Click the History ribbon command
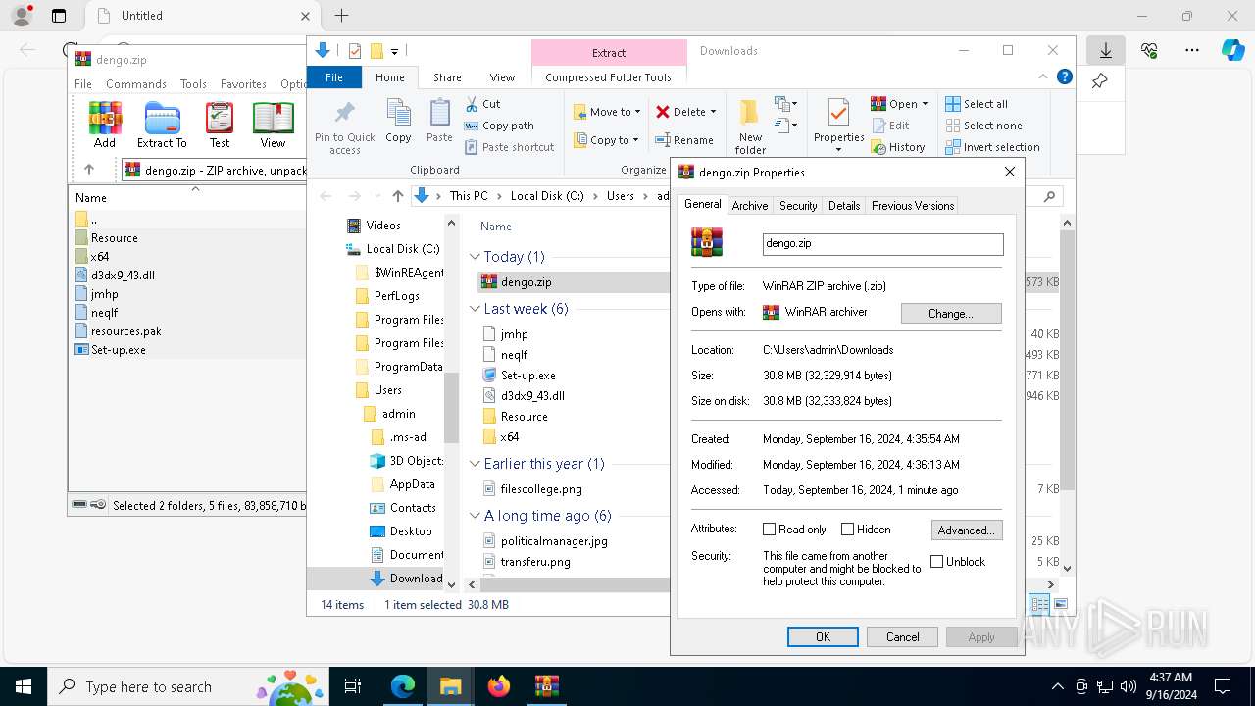The height and width of the screenshot is (706, 1255). pyautogui.click(x=898, y=147)
